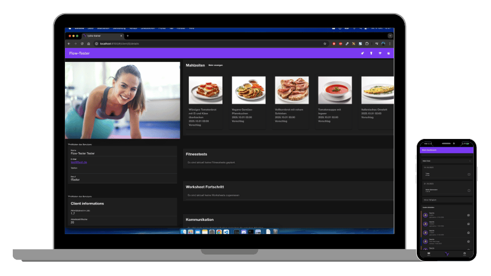Image resolution: width=491 pixels, height=276 pixels.
Task: Toggle the second task checkbox on phone
Action: click(469, 191)
